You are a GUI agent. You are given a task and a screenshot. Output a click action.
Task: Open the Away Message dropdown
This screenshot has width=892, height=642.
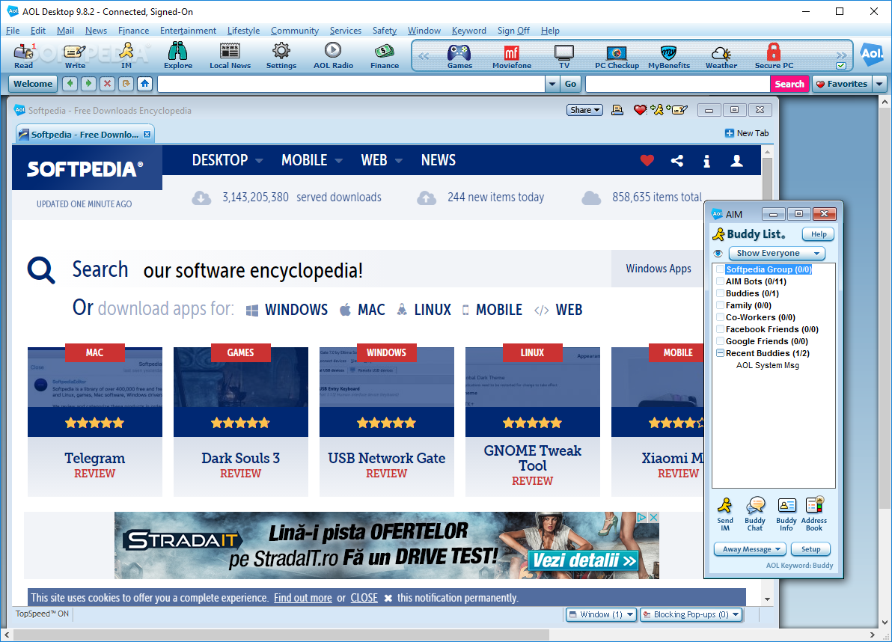pyautogui.click(x=748, y=548)
